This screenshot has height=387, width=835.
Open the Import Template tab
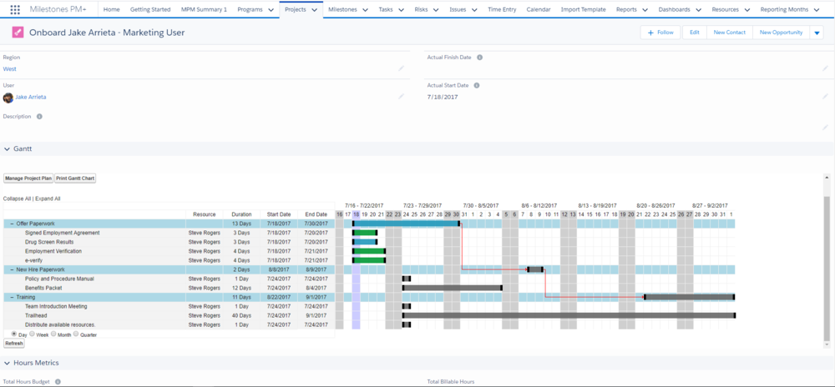[583, 9]
